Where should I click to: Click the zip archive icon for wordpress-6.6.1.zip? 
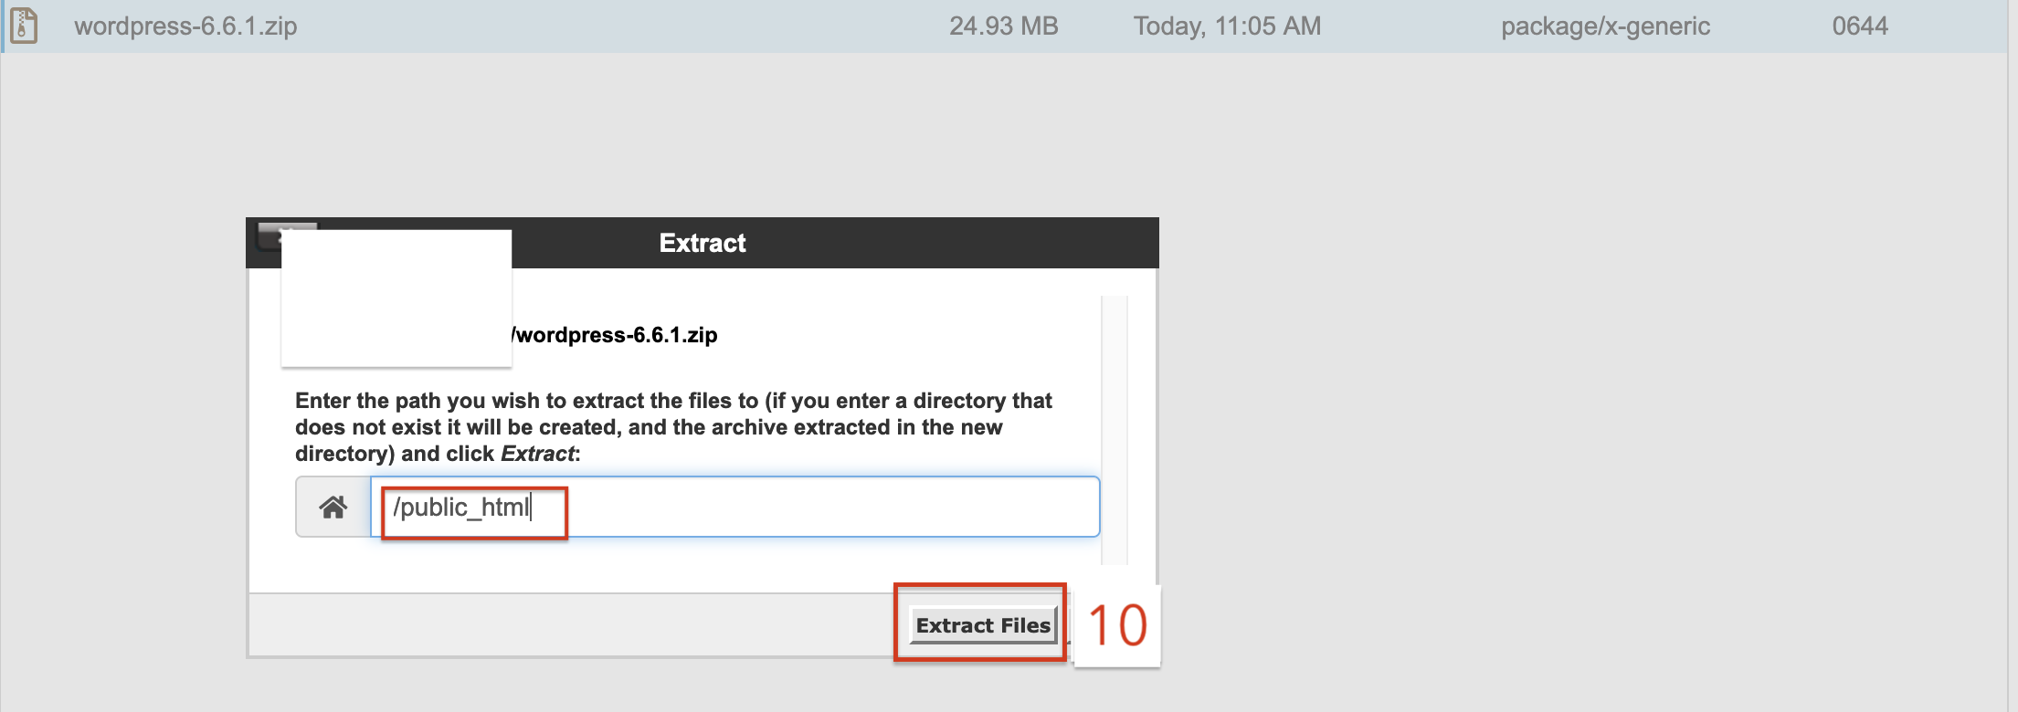coord(24,26)
